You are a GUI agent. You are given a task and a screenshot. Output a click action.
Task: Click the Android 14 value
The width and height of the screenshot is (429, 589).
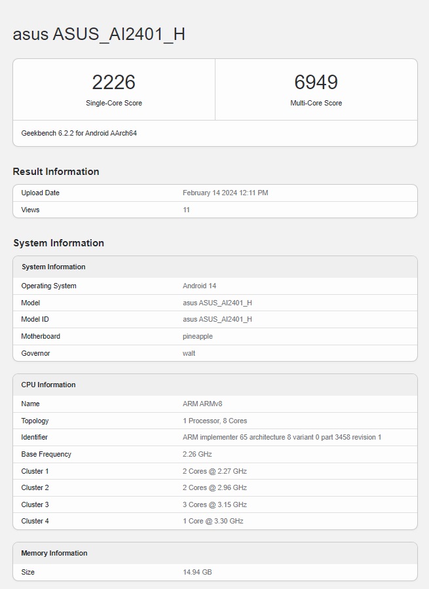point(200,286)
